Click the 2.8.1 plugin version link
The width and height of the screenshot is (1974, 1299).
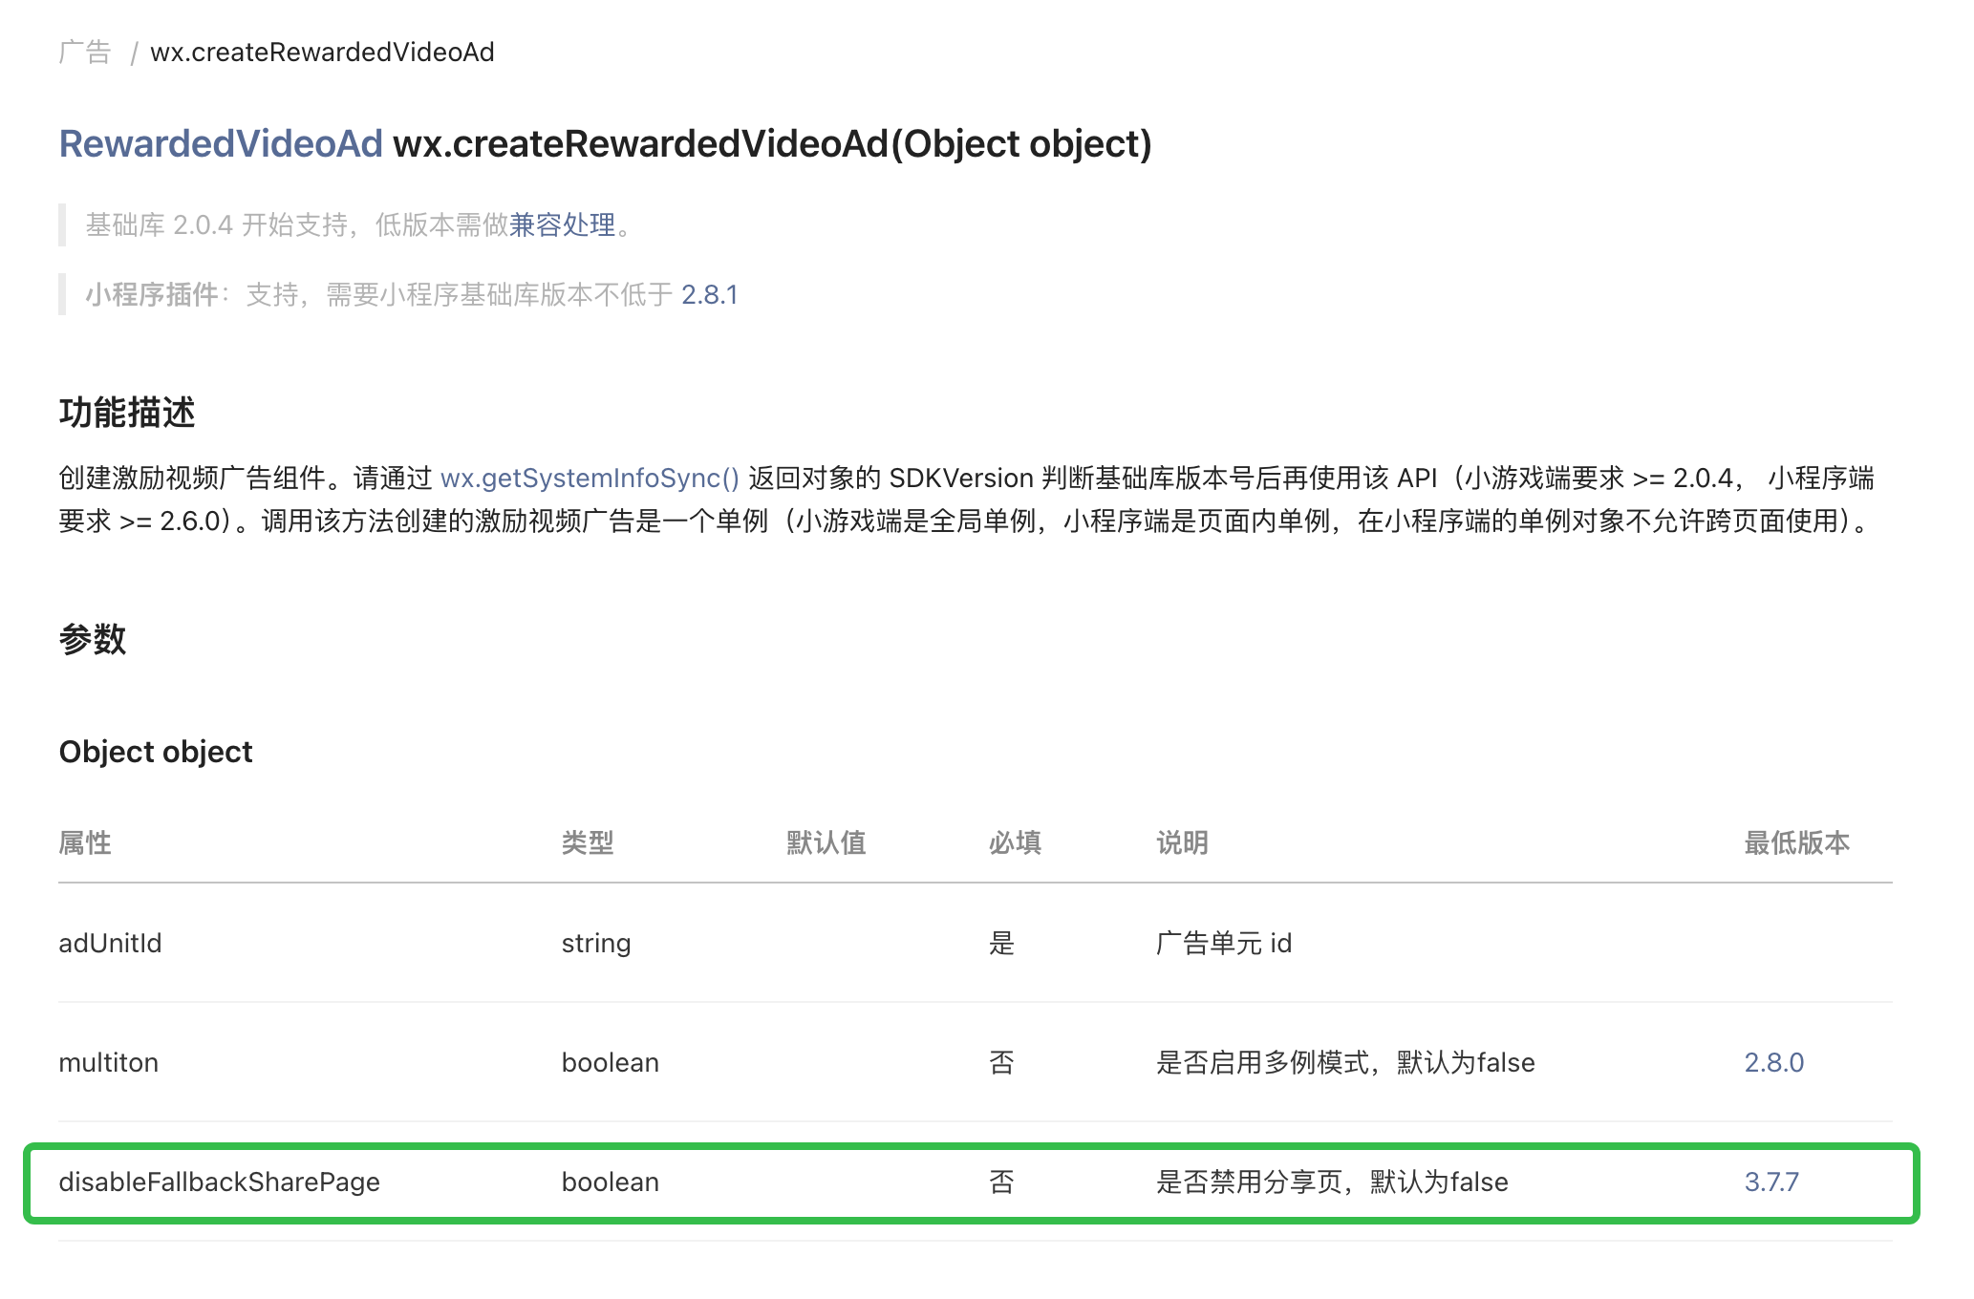(x=709, y=295)
